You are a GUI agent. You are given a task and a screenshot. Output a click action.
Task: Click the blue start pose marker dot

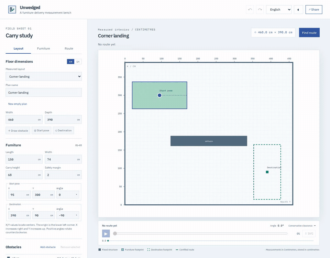[159, 95]
